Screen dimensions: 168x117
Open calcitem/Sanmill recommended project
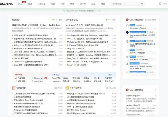[133, 105]
